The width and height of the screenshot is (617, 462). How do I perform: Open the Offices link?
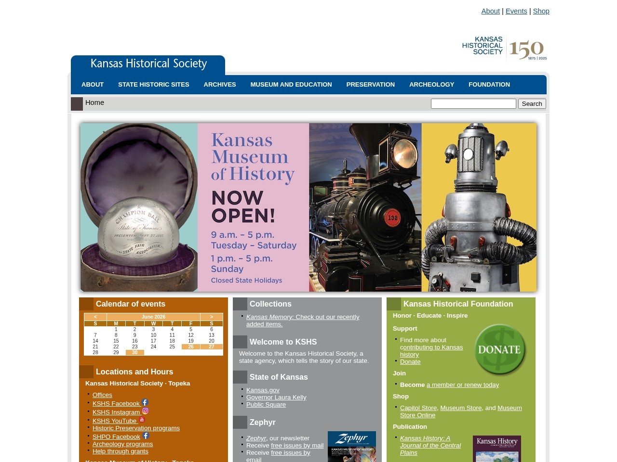click(102, 395)
